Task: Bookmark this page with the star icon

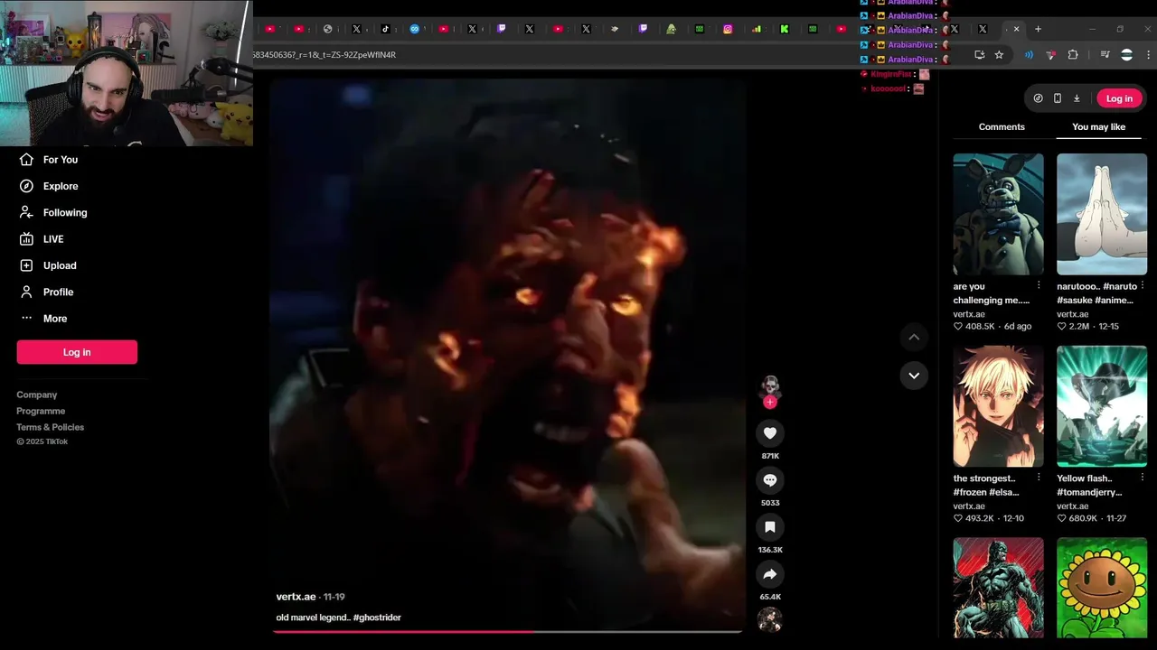Action: [x=999, y=55]
